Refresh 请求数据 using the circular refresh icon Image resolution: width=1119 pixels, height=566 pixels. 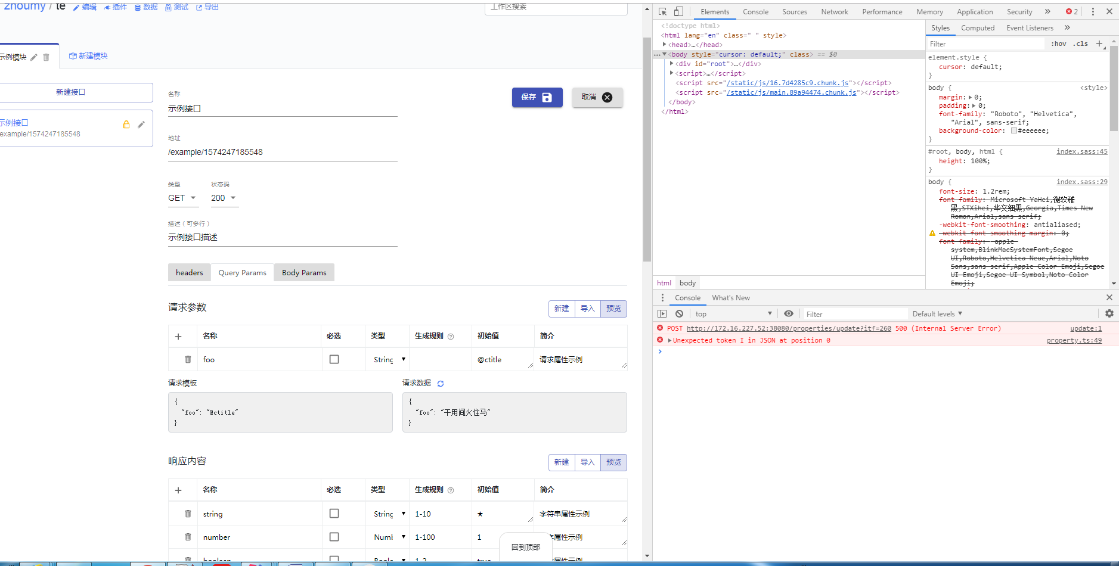441,383
